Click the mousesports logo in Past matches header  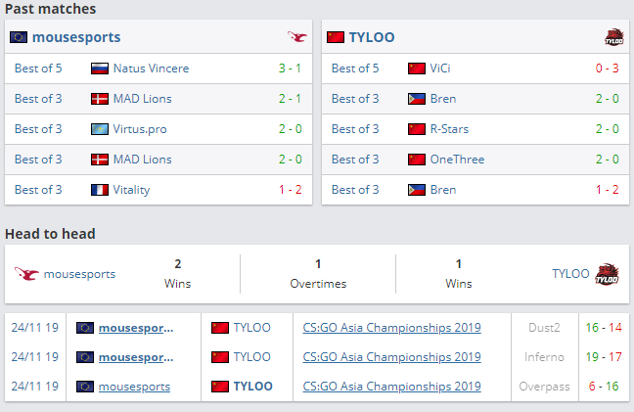(297, 37)
